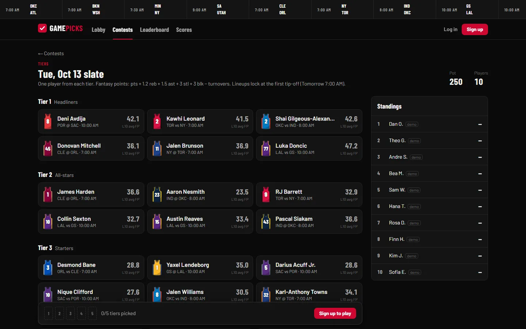Go back via the Contests link
The width and height of the screenshot is (526, 329).
click(51, 53)
